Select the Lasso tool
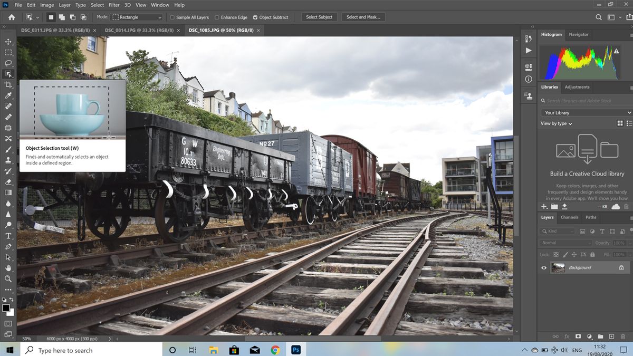Viewport: 633px width, 356px height. 8,63
